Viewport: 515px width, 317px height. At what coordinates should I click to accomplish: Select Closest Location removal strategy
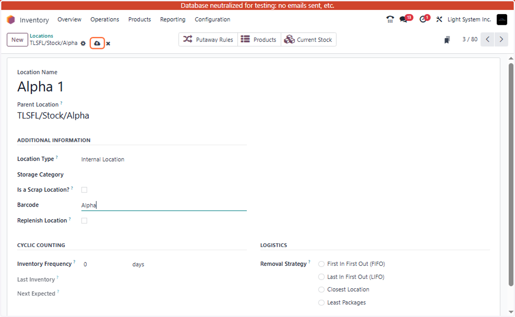321,290
